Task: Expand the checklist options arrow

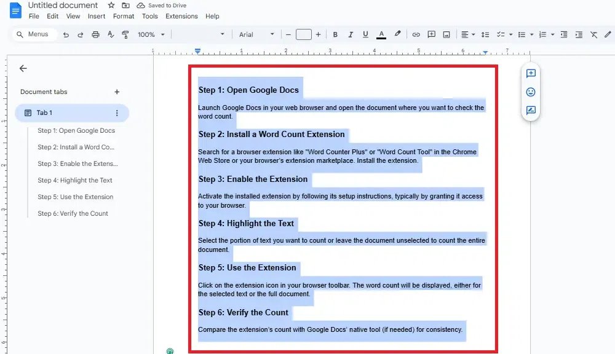Action: (510, 34)
